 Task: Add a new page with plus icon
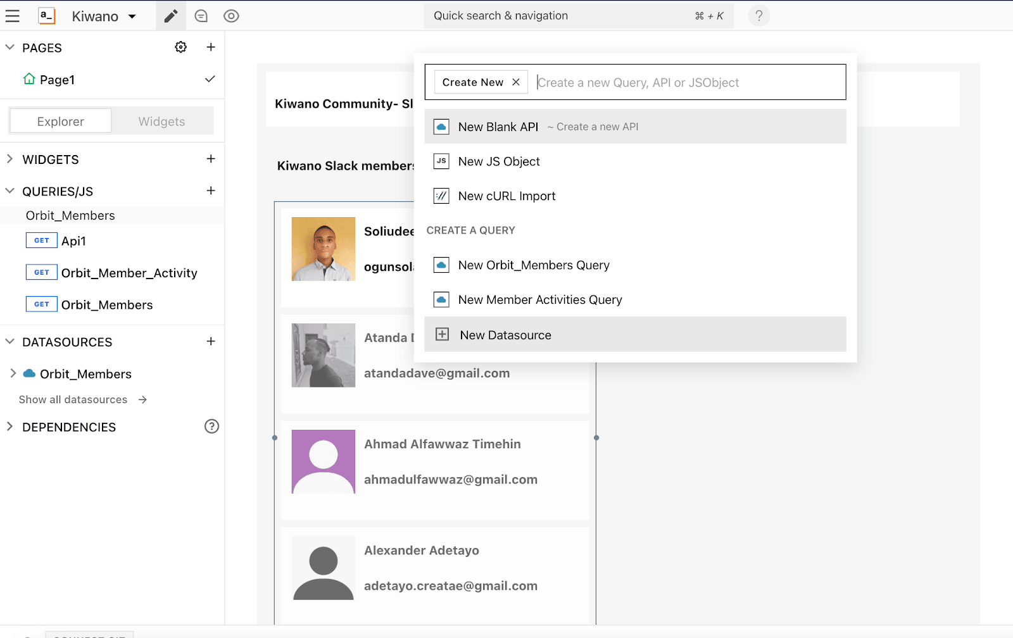(211, 47)
